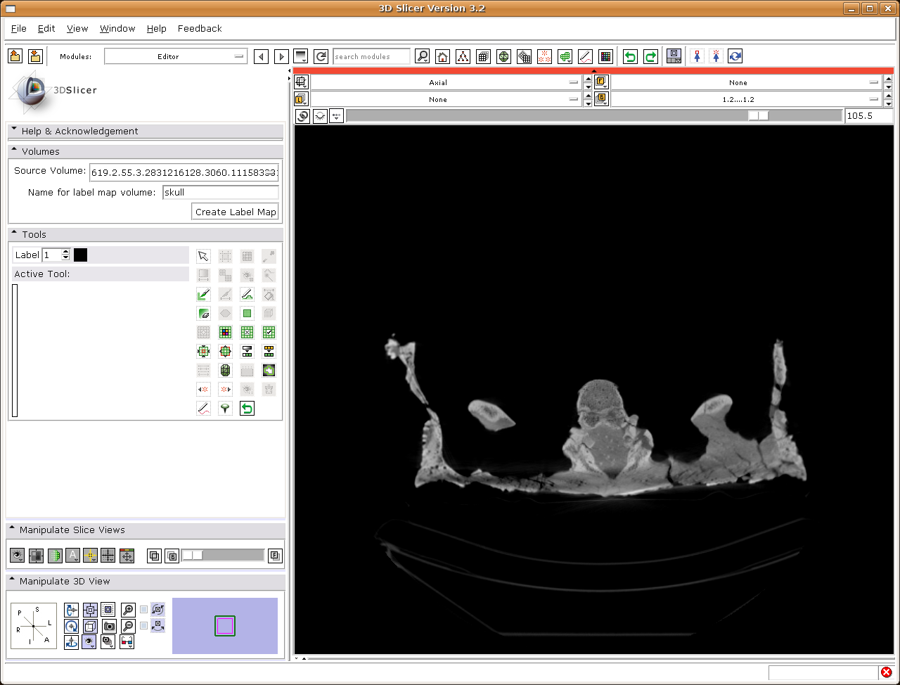Open the File menu
The width and height of the screenshot is (900, 685).
tap(19, 28)
